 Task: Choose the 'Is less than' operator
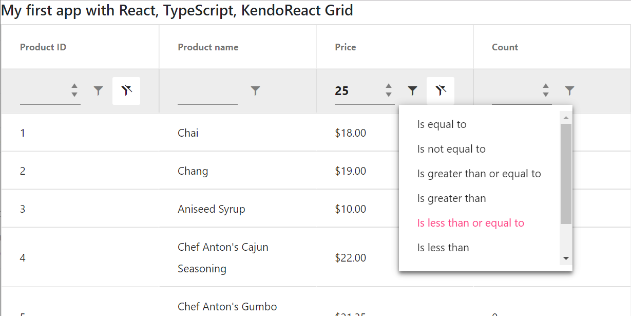pos(443,247)
